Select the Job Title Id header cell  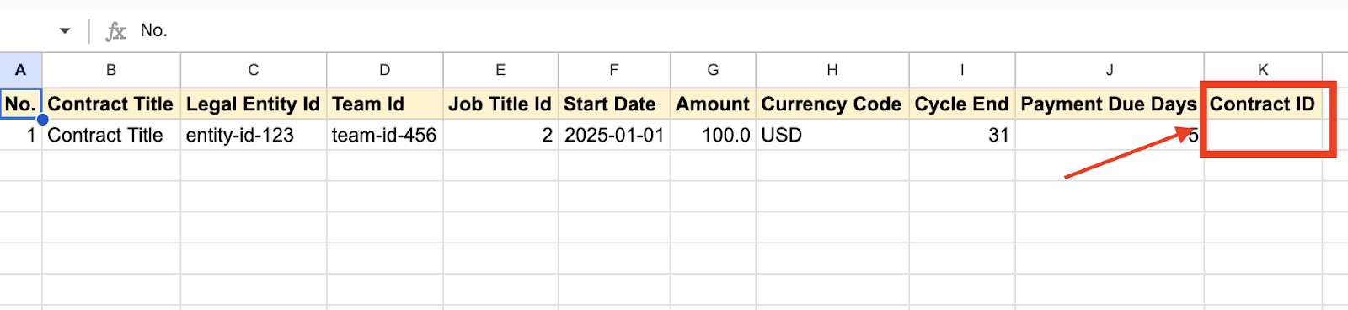click(500, 104)
